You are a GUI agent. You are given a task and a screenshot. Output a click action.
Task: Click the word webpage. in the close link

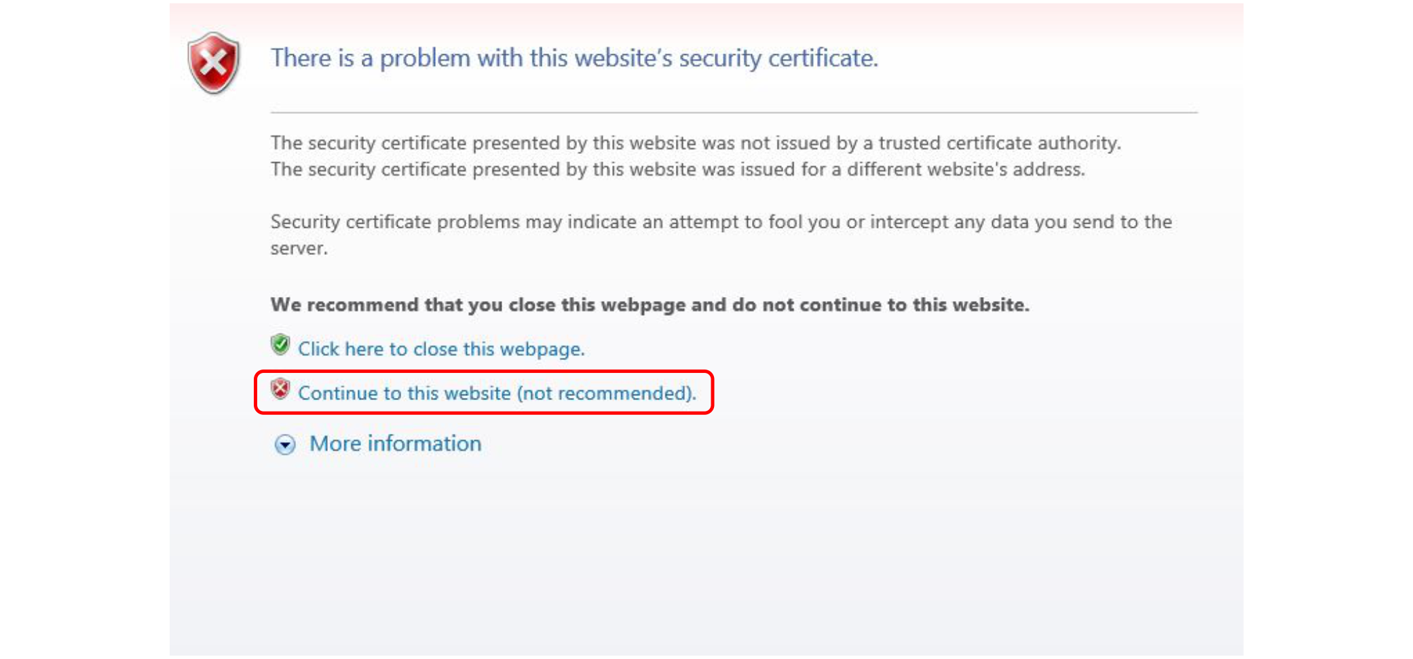(x=542, y=349)
